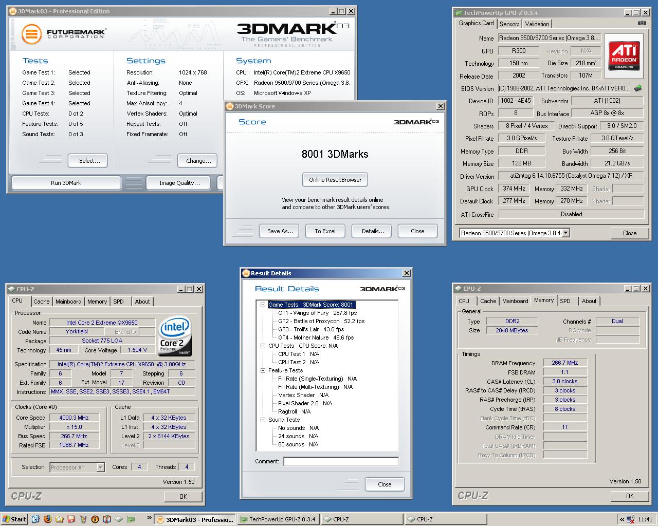Click the GPU-Z BIOS Version field
The image size is (658, 526).
(x=564, y=88)
